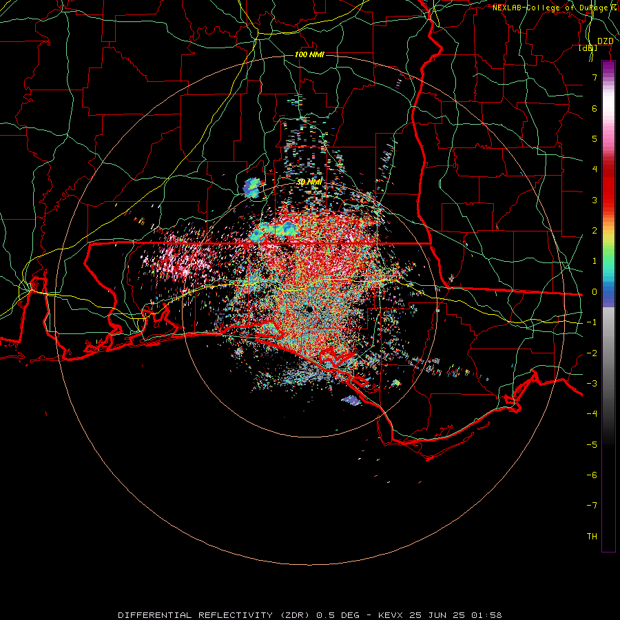
Task: Click the -5 value on the color scale
Action: [x=592, y=445]
